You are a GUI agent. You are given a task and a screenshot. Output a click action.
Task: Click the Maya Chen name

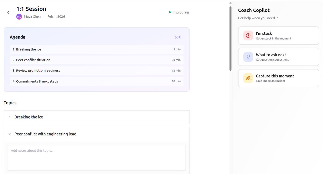(x=32, y=17)
